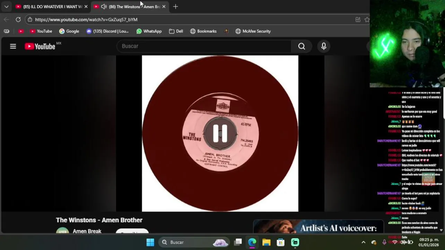Open Task View from the taskbar

pos(238,242)
